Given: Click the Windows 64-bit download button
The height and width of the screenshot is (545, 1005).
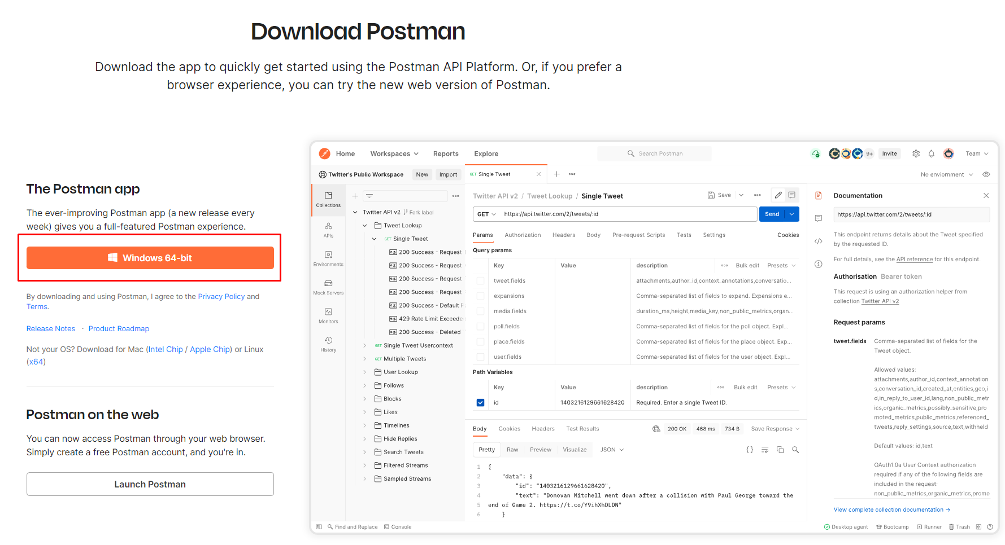Looking at the screenshot, I should pos(150,258).
